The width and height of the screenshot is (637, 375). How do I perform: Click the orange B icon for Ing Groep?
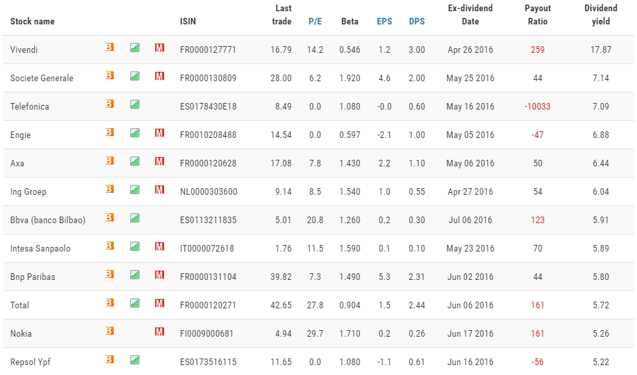110,189
